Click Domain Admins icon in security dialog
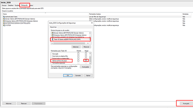Screen dimensions: 193x108 pyautogui.click(x=53, y=33)
